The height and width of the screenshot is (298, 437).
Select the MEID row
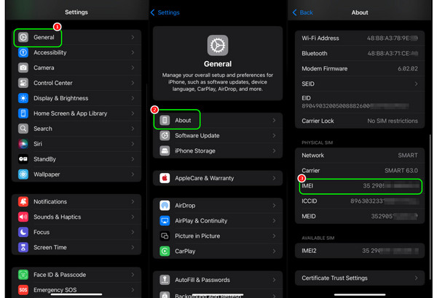click(360, 216)
